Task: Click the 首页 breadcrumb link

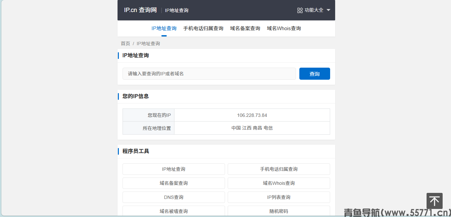Action: point(126,44)
